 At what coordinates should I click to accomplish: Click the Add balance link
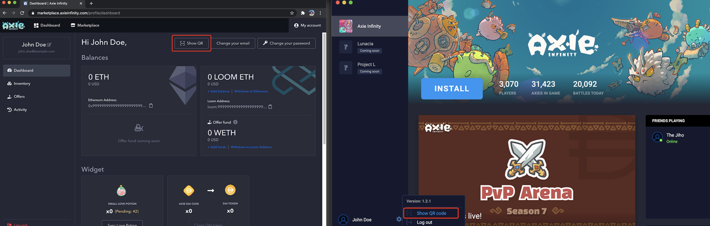(x=219, y=91)
